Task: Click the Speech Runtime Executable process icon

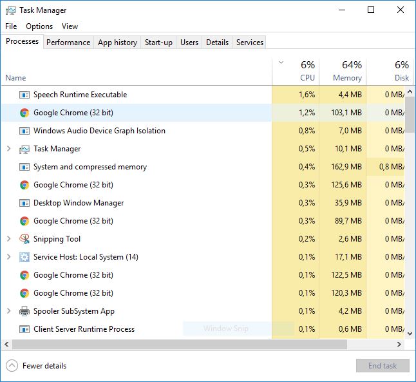Action: pyautogui.click(x=24, y=95)
